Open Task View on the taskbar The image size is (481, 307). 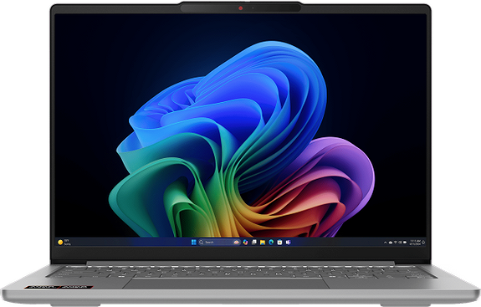pos(254,243)
